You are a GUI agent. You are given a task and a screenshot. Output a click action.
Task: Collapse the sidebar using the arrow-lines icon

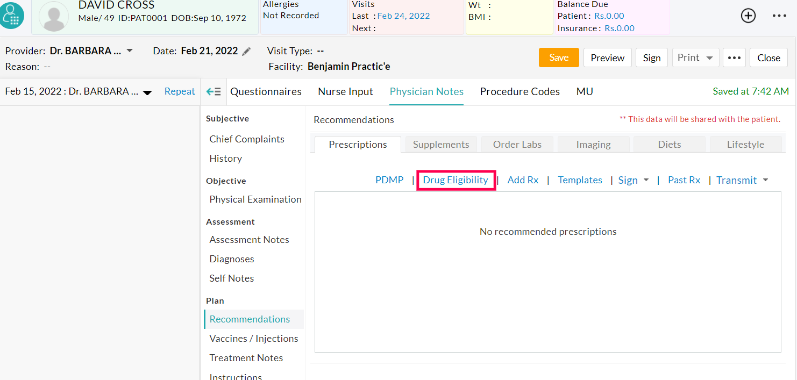click(x=214, y=92)
